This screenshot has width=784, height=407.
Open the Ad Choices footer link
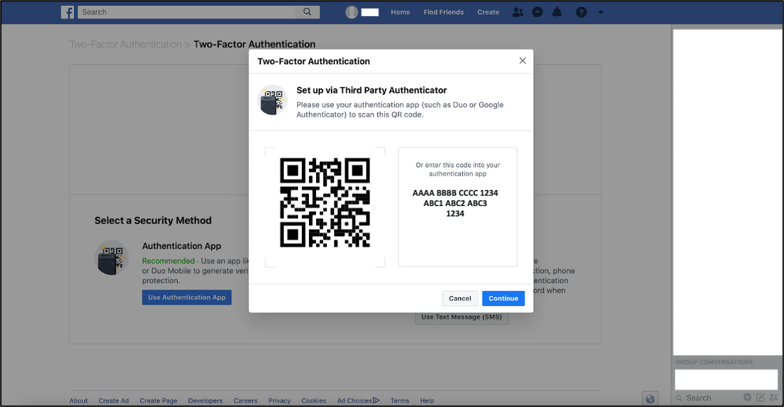(x=354, y=401)
